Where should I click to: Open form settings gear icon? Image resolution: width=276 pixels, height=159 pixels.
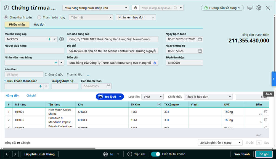(259, 8)
